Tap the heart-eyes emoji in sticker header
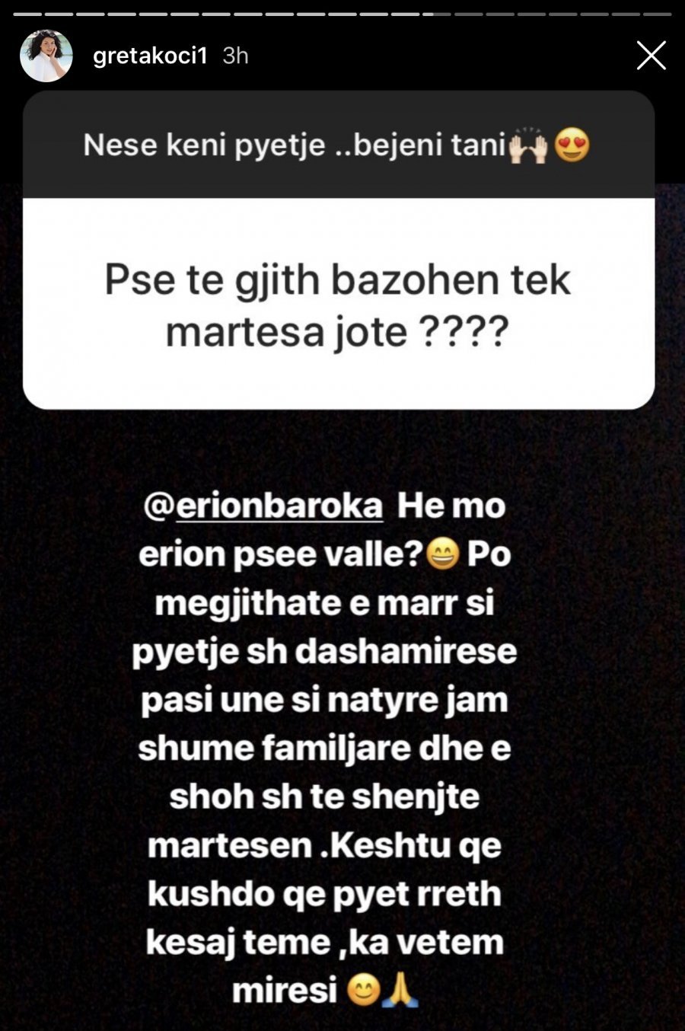The width and height of the screenshot is (685, 1031). (x=572, y=145)
